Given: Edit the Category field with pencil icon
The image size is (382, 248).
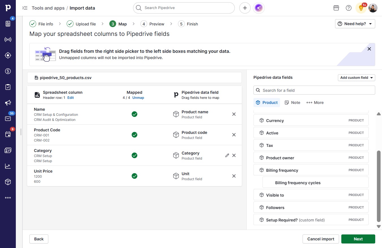Looking at the screenshot, I should click(x=227, y=155).
